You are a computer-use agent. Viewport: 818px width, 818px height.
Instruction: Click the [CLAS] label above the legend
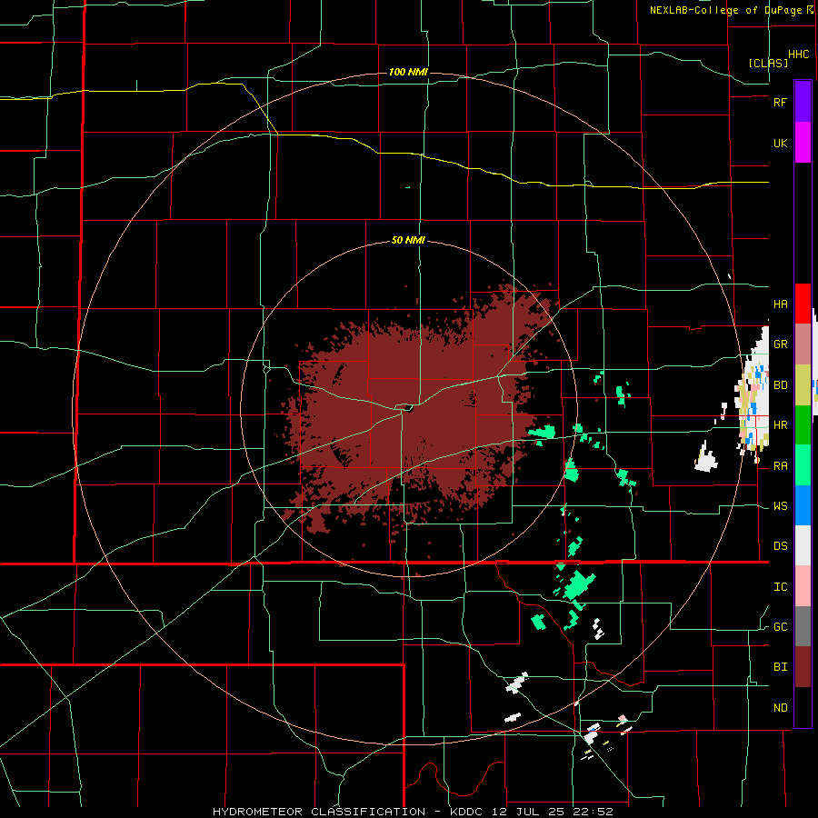768,63
